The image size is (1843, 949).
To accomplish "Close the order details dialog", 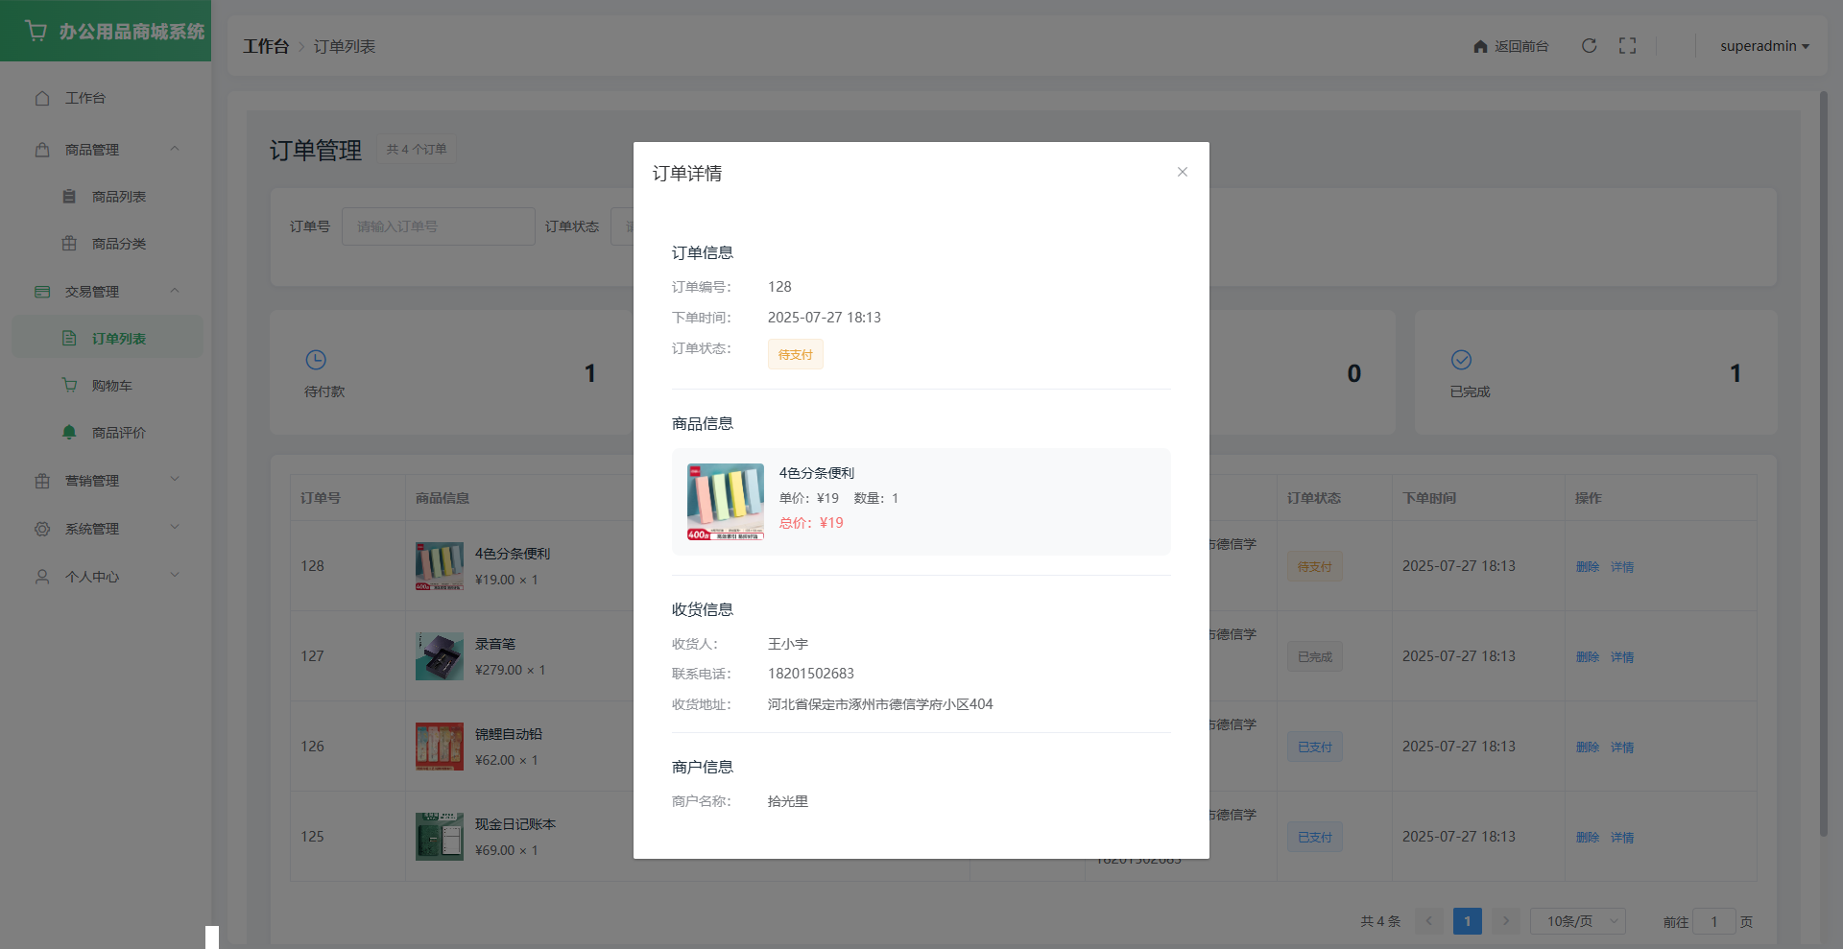I will [1182, 172].
